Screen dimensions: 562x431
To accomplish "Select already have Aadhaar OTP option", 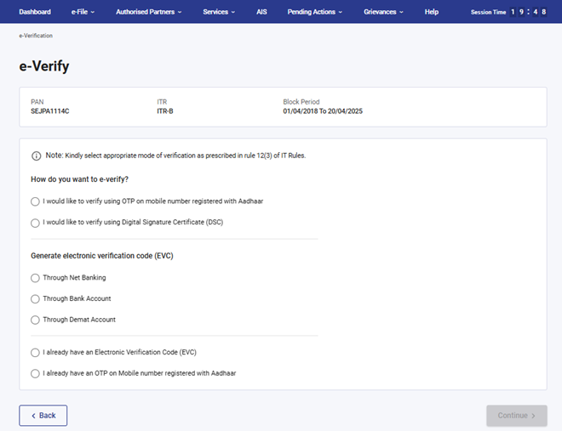I will point(35,373).
